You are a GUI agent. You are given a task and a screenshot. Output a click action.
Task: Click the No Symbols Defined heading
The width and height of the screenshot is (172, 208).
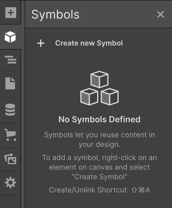coord(99,119)
